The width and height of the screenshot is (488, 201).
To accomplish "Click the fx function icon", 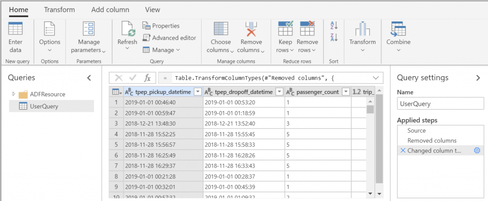I will click(148, 78).
